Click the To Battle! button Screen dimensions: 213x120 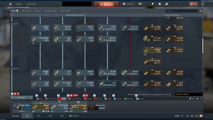click(x=106, y=4)
